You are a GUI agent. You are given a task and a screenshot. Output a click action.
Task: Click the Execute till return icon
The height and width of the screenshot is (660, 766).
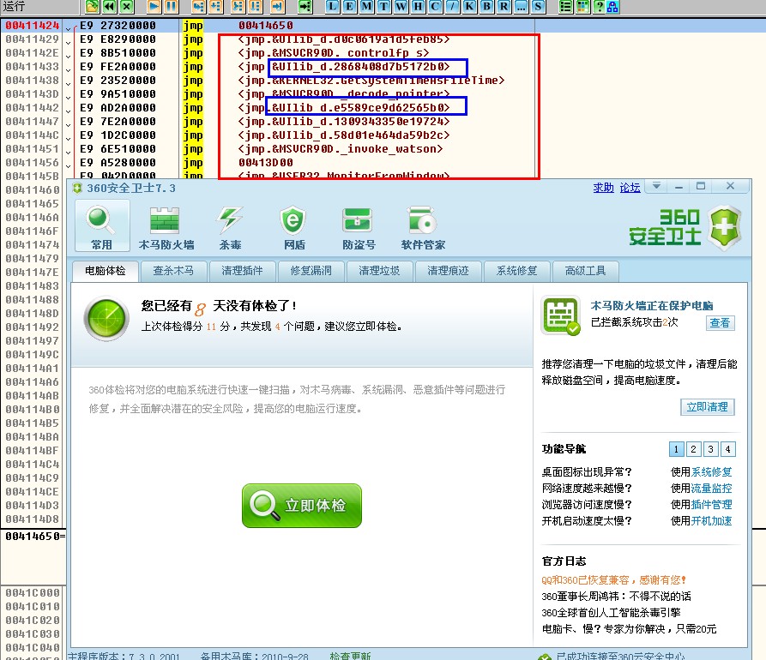tap(277, 6)
